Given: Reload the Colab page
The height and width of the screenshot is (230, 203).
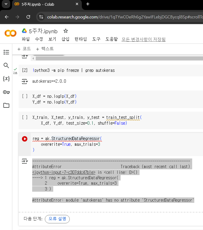Looking at the screenshot, I should click(x=28, y=17).
